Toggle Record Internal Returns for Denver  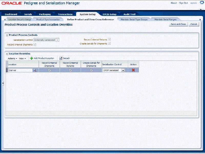[70, 70]
